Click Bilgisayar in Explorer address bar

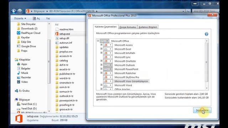(39, 11)
